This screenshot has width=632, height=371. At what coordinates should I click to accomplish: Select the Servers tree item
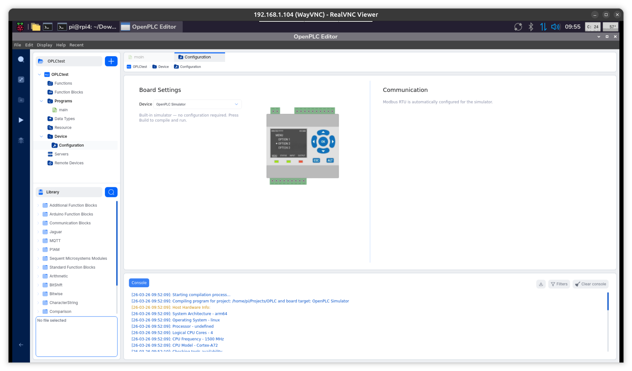pyautogui.click(x=61, y=154)
